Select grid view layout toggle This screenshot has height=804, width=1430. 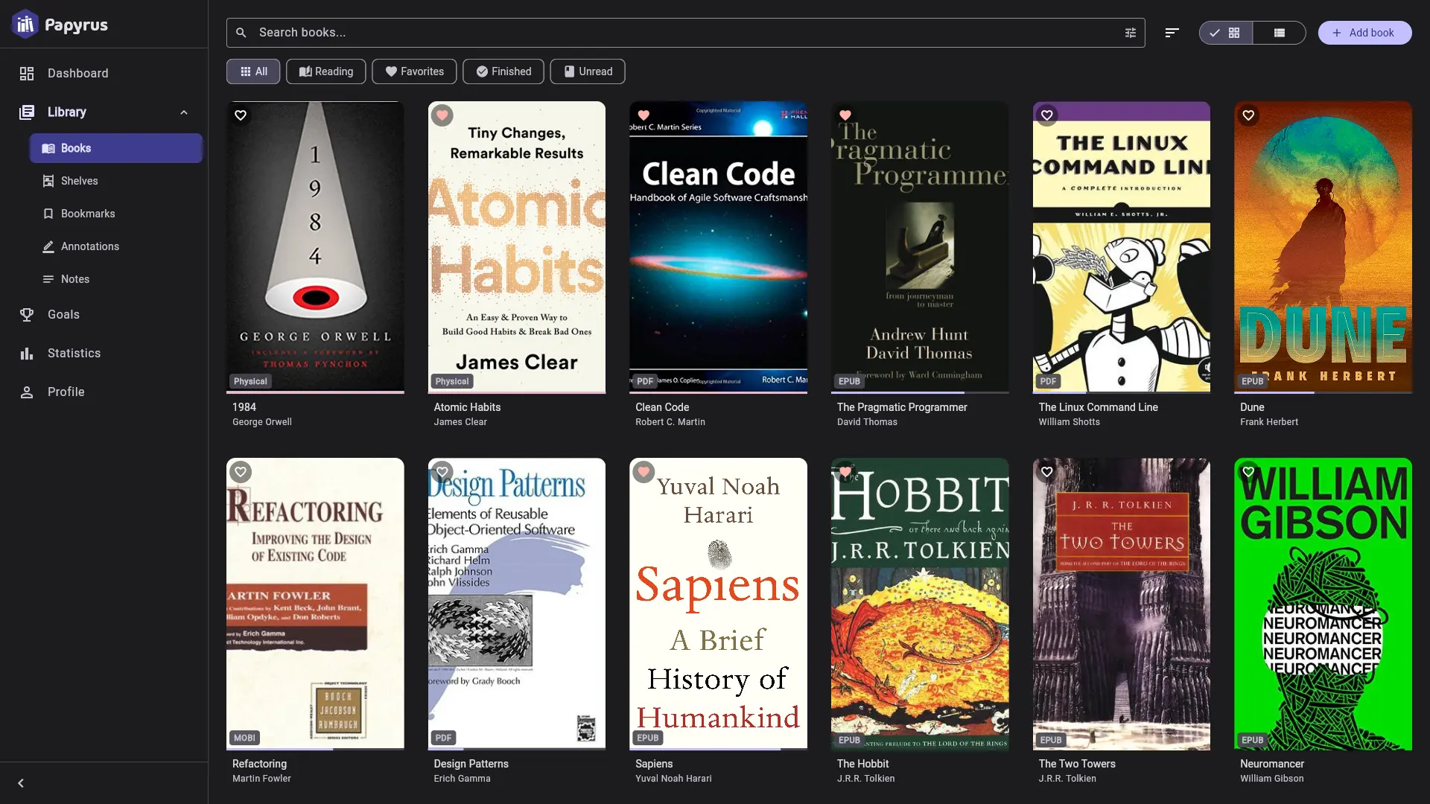[x=1226, y=33]
